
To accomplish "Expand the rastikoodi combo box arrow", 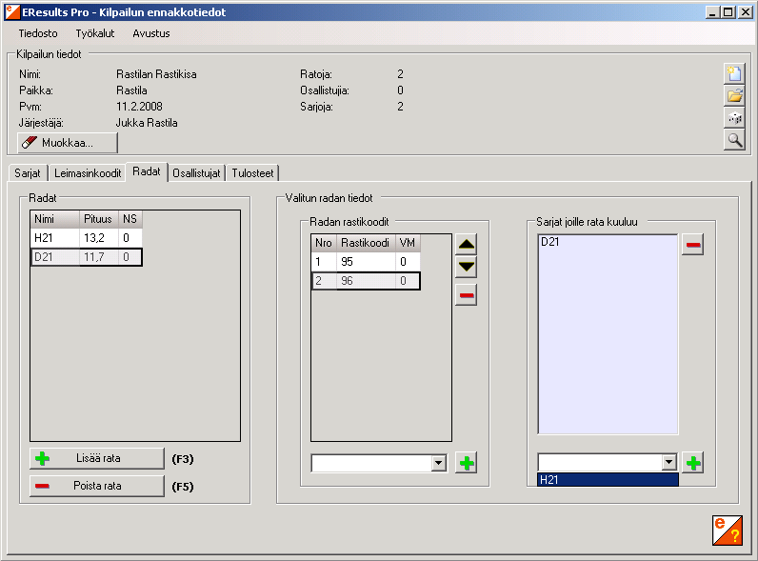I will [438, 463].
